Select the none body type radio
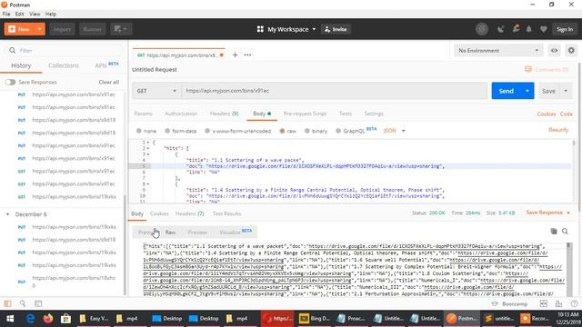Viewport: 582px width, 327px height. [139, 131]
